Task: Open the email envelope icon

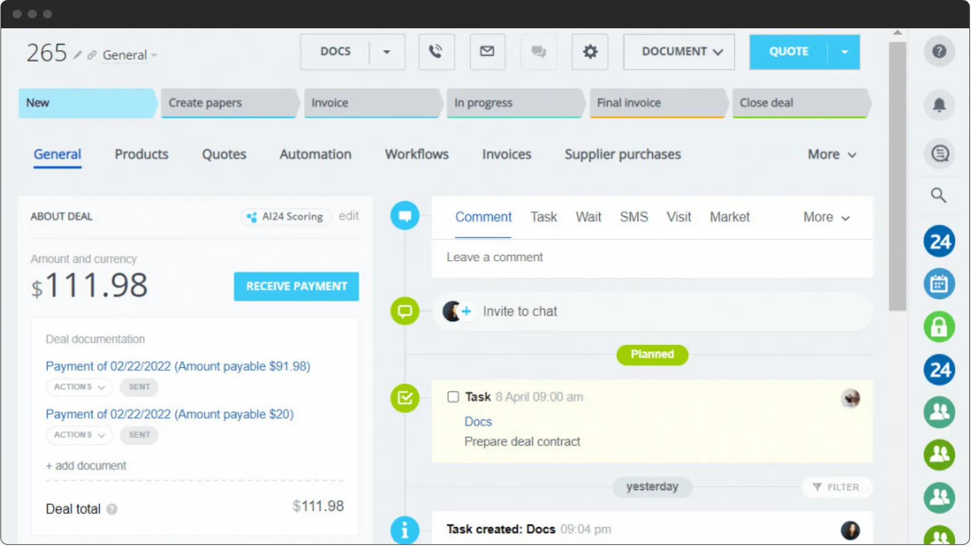Action: point(487,52)
